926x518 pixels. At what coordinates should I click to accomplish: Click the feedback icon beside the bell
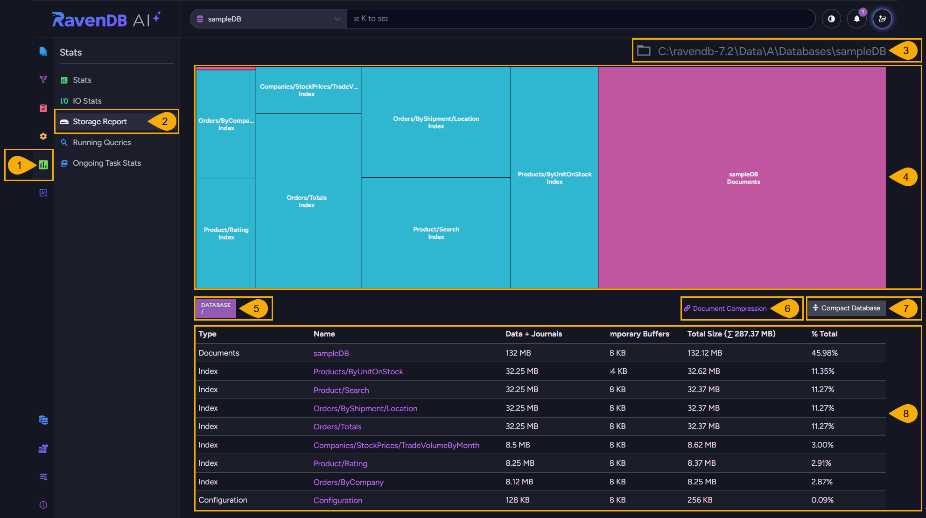pyautogui.click(x=882, y=19)
